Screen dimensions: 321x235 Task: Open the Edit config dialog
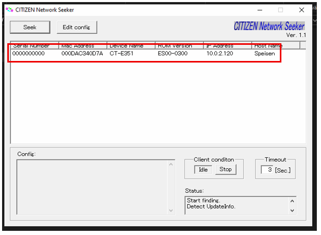point(76,27)
